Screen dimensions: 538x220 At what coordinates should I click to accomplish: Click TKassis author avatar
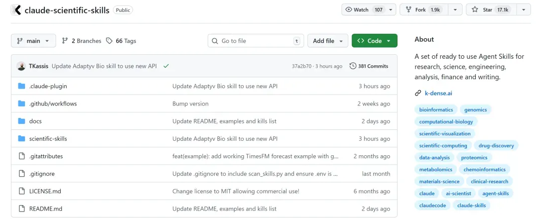[21, 66]
